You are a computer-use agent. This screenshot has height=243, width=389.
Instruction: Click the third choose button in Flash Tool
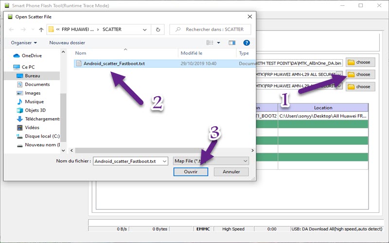click(x=360, y=87)
